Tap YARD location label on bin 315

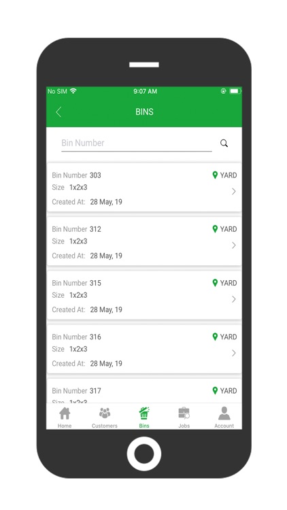[229, 283]
